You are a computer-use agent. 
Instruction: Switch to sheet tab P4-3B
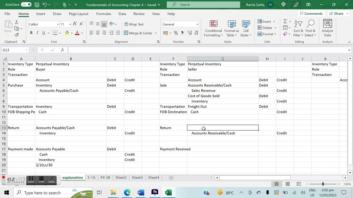[105, 178]
